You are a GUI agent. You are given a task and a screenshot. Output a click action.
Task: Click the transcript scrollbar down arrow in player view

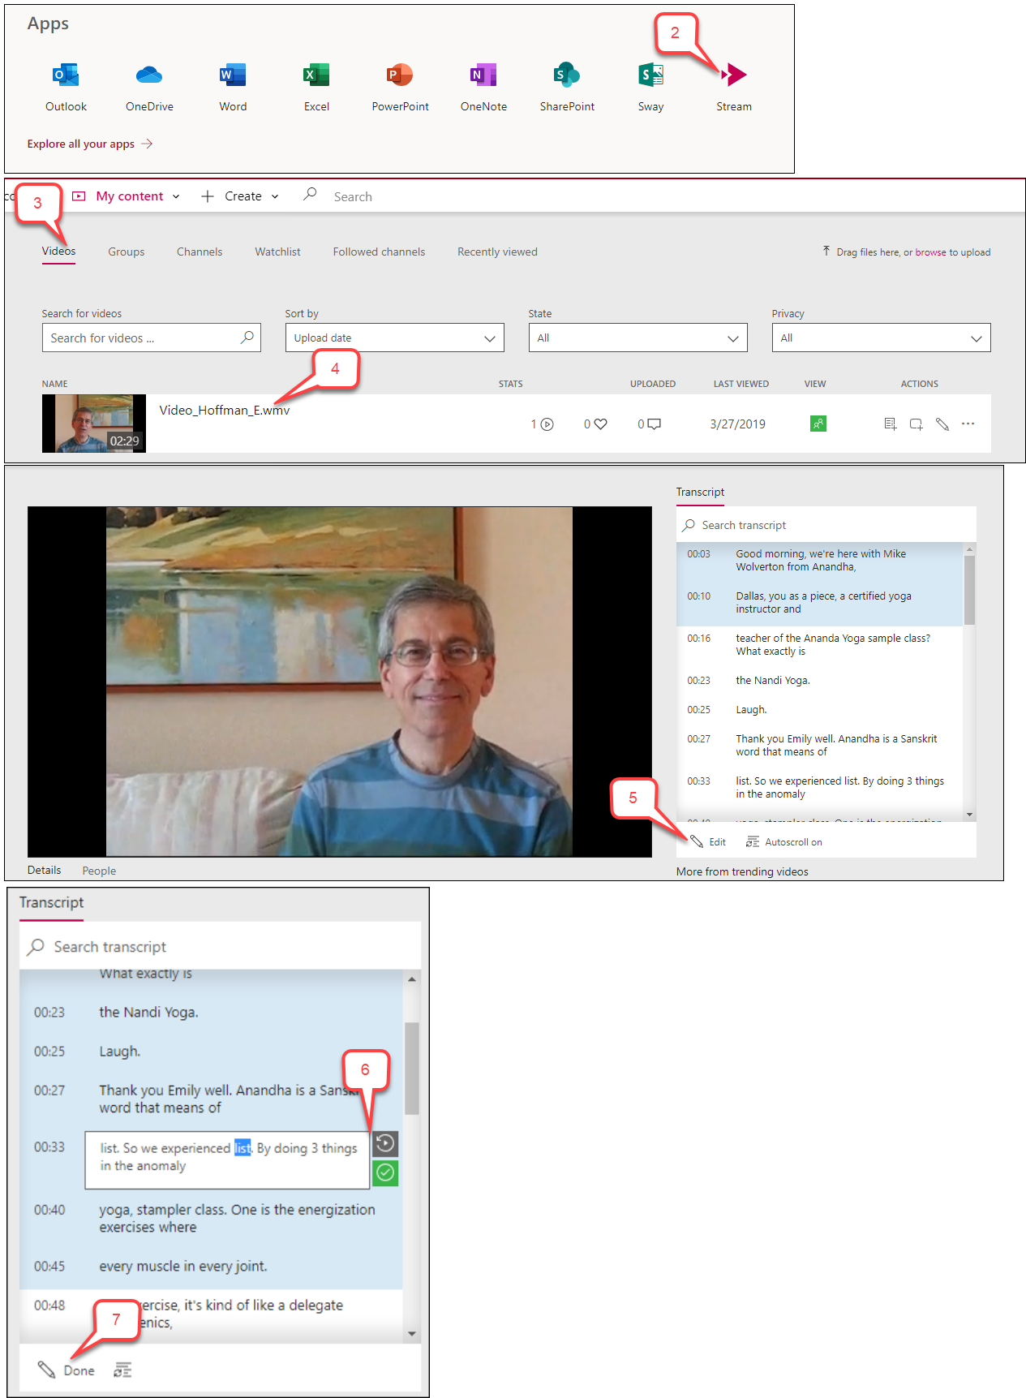pyautogui.click(x=969, y=815)
